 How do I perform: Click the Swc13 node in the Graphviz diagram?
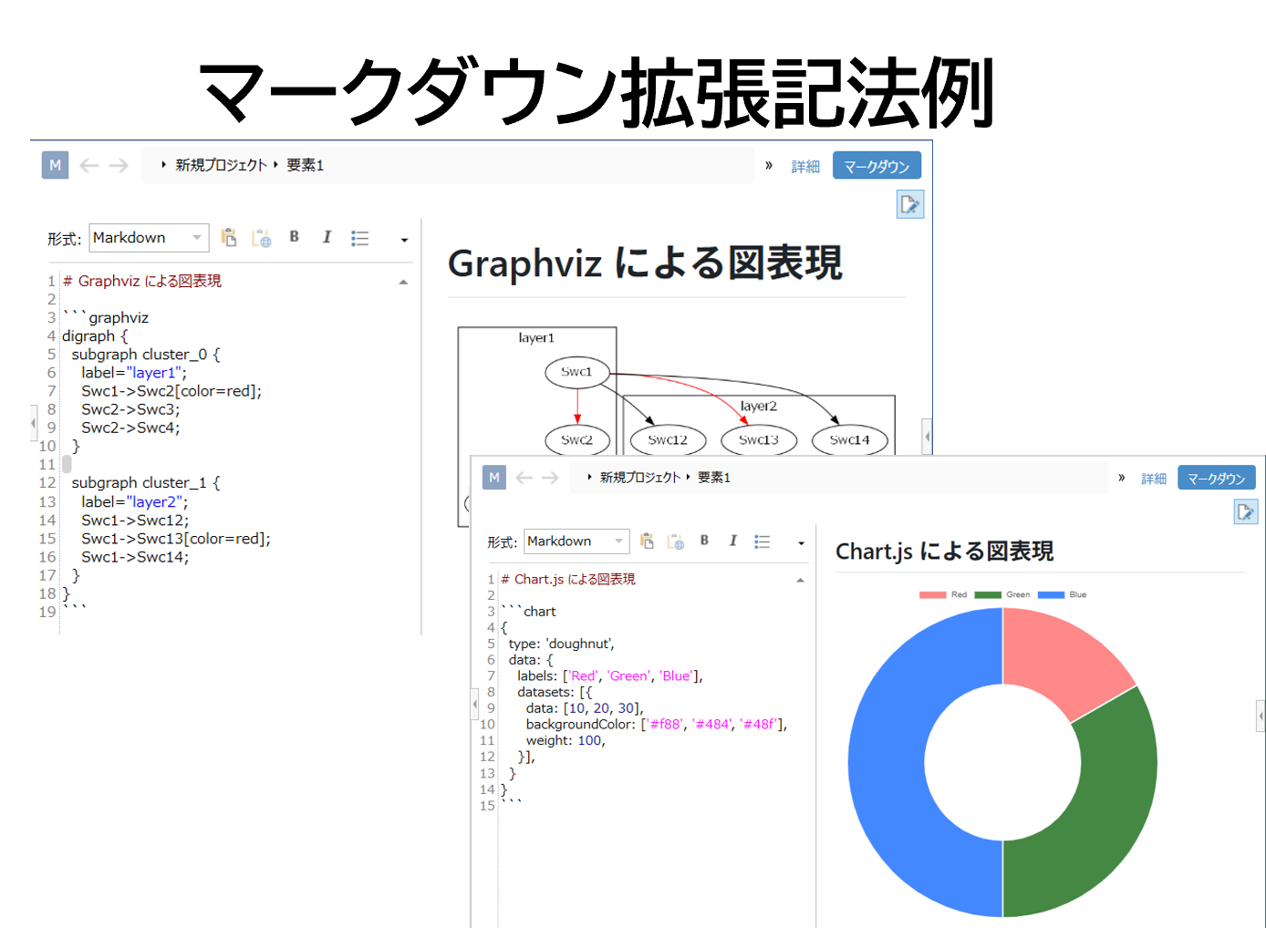point(759,439)
